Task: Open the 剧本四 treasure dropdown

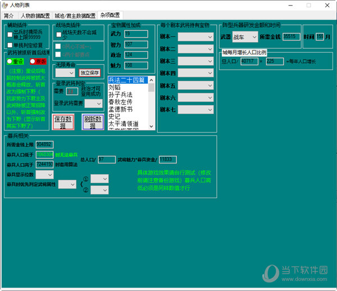Action: (195, 73)
